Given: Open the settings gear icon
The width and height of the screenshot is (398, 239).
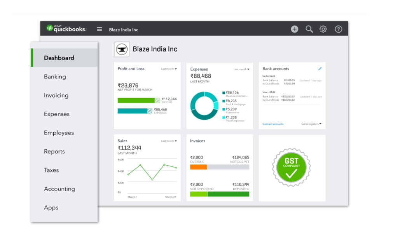Looking at the screenshot, I should click(x=323, y=29).
